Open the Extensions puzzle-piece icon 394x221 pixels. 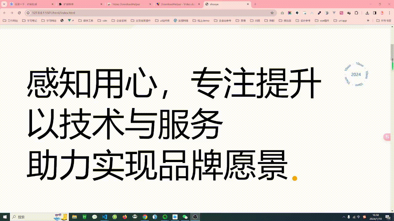tap(356, 13)
